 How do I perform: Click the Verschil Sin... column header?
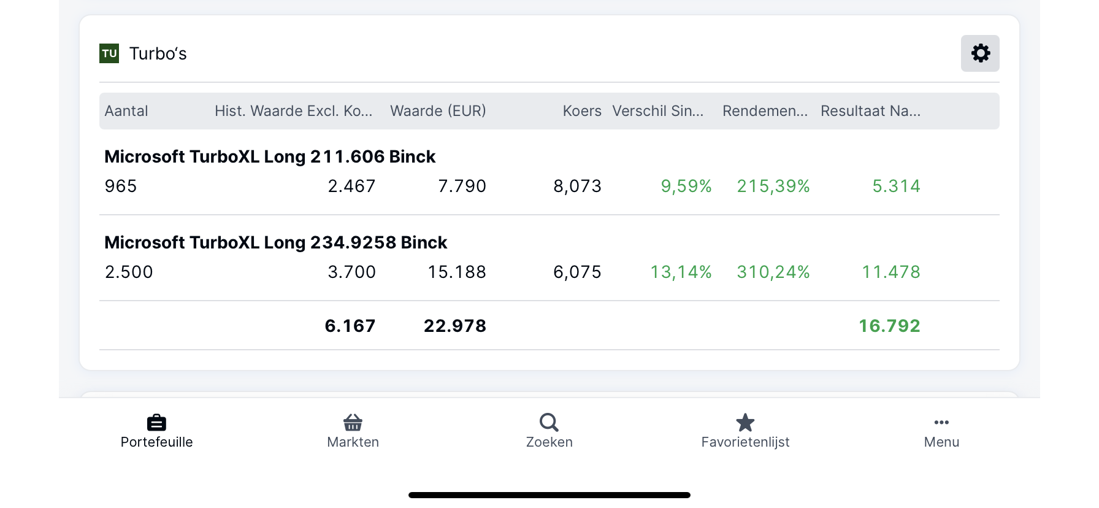point(657,111)
